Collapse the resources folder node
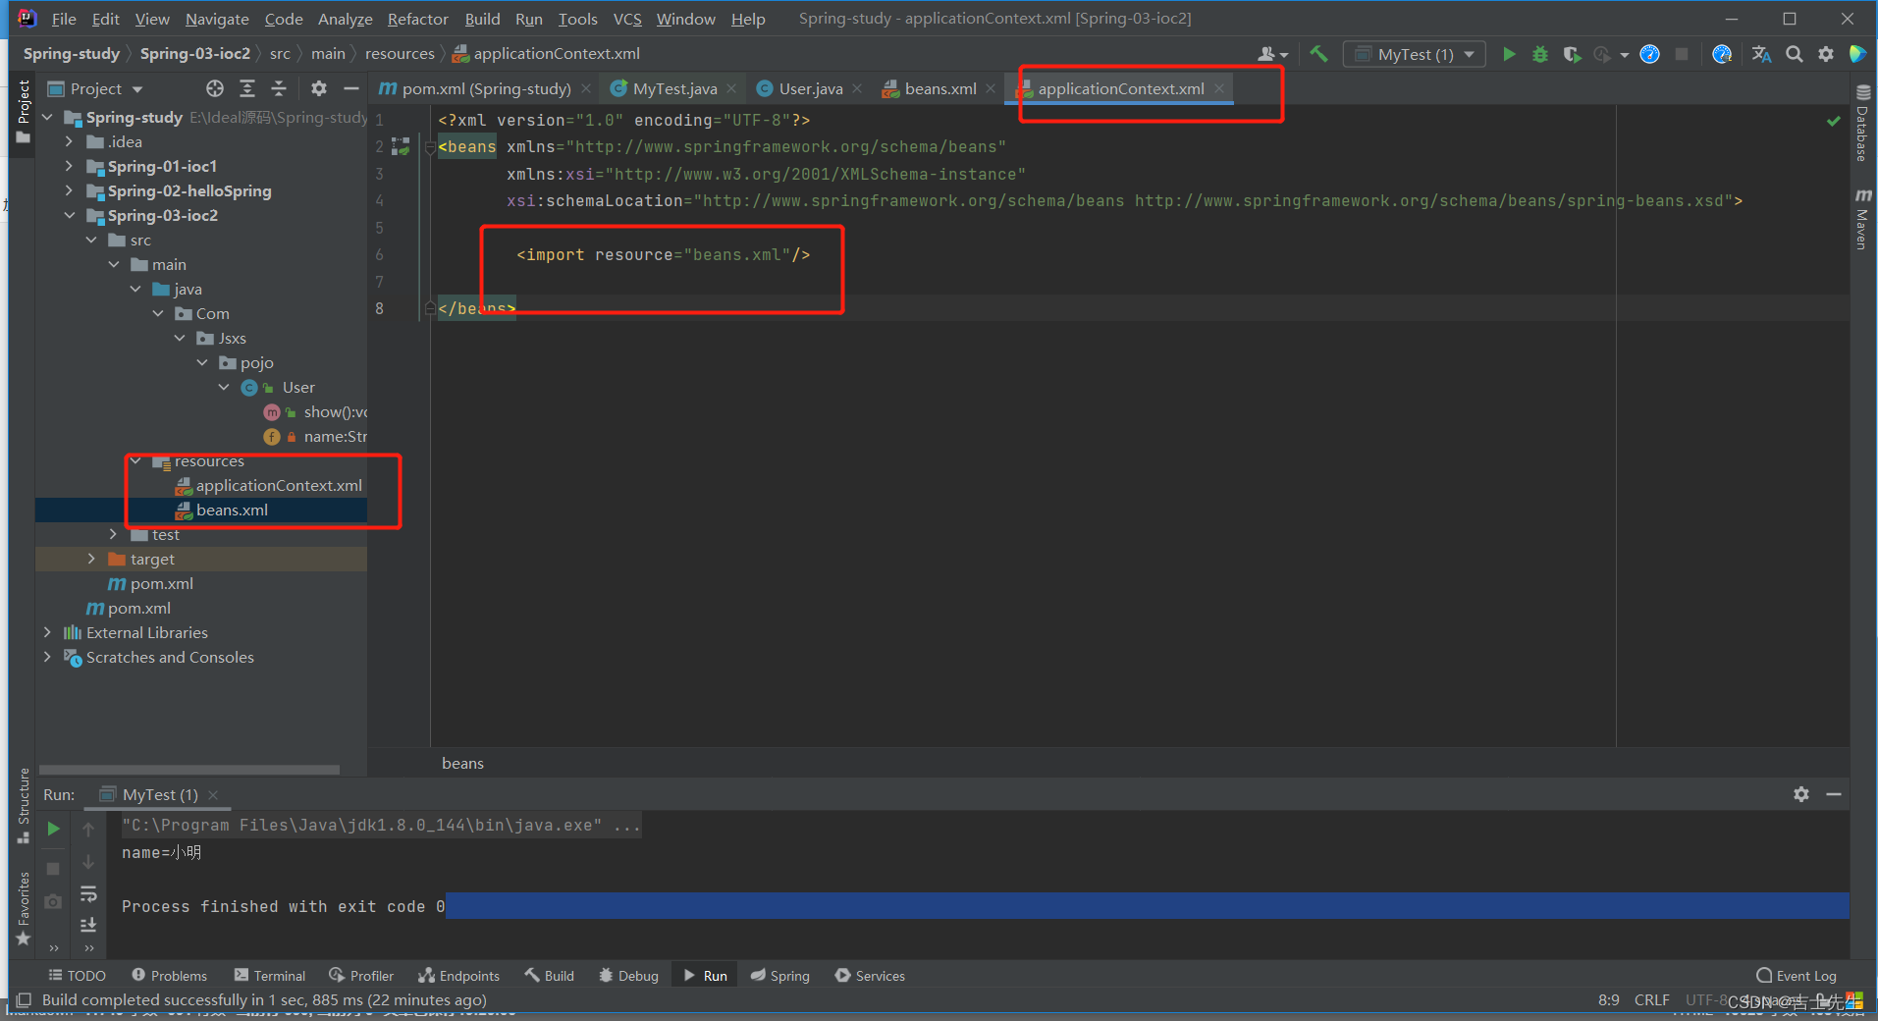The height and width of the screenshot is (1021, 1878). [136, 460]
